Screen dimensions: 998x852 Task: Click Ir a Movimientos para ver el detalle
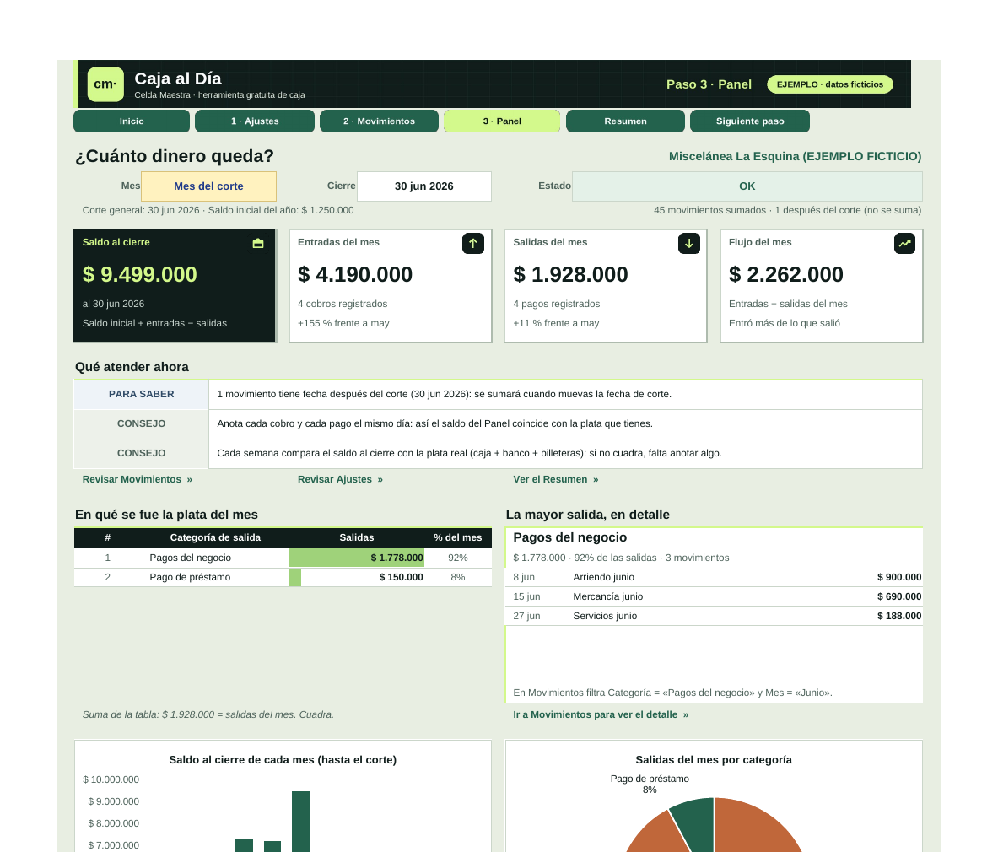(x=600, y=714)
